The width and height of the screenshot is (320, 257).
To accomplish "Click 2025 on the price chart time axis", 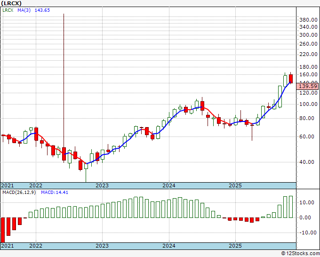I will (x=235, y=185).
